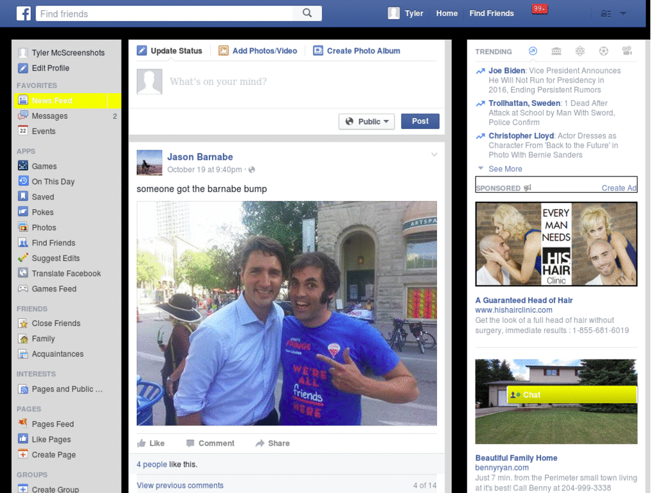Open Jason Barnabe's avatar thumbnail
The width and height of the screenshot is (658, 493).
[x=149, y=162]
